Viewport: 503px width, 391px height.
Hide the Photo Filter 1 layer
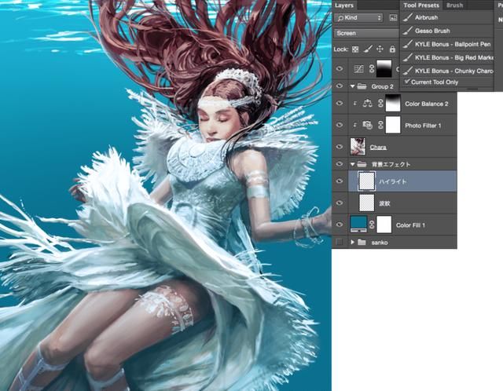point(340,125)
